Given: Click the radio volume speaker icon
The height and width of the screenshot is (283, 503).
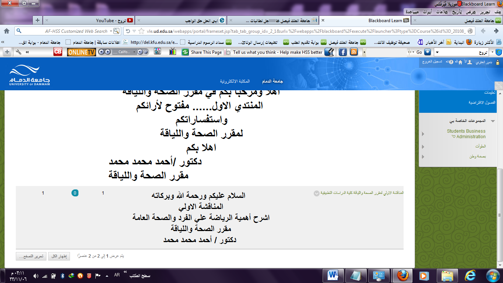Looking at the screenshot, I should 140,52.
